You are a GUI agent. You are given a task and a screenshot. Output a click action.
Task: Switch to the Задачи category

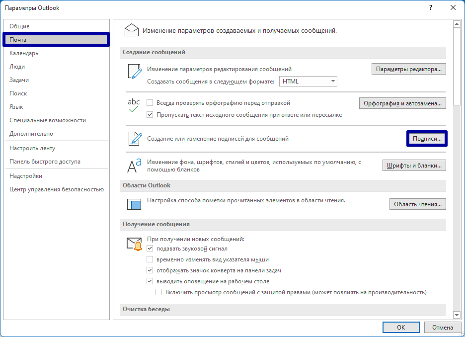coord(56,80)
